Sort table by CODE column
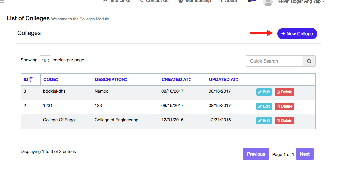 tap(51, 79)
